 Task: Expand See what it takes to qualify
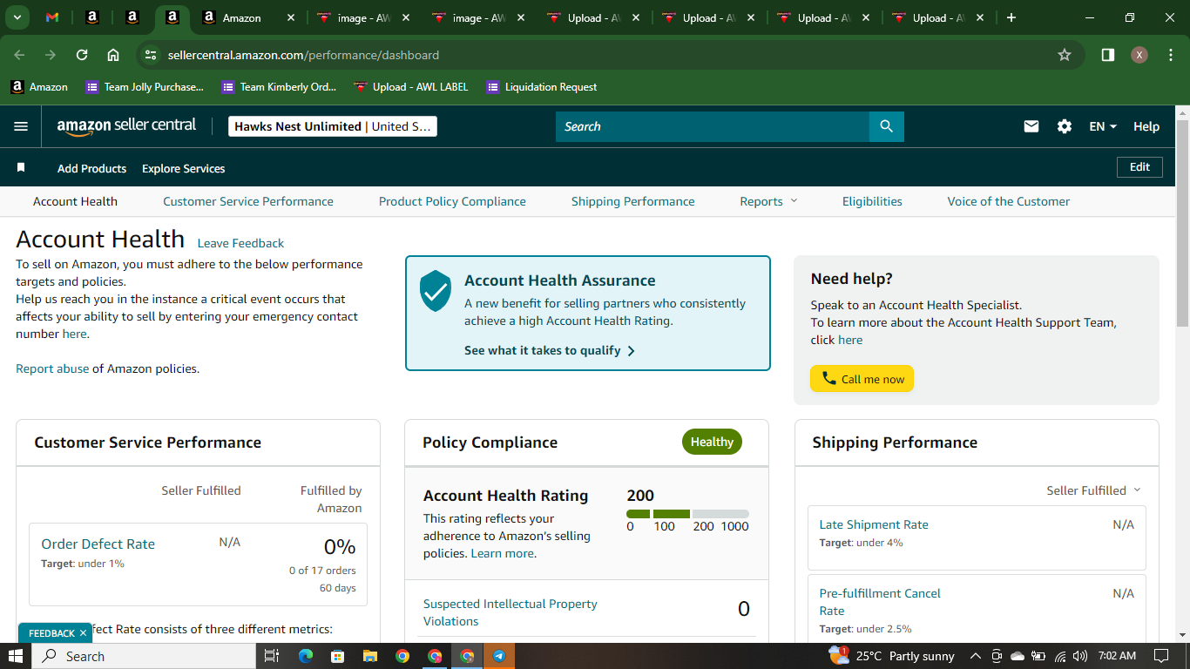click(550, 350)
